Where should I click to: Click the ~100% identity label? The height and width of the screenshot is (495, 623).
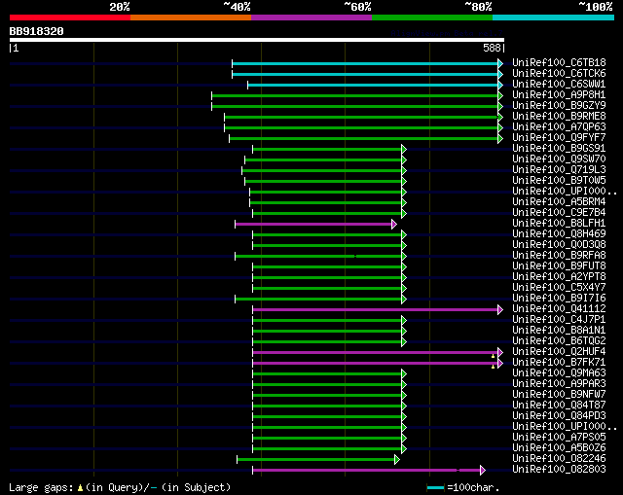(595, 7)
